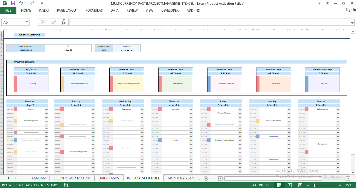Click the zoom slider handle
This screenshot has height=188, width=356.
315,185
